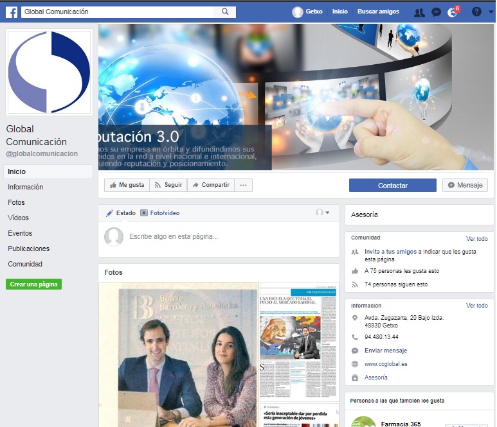Screen dimensions: 497x427
Task: Click the globe icon beside www.ccglobal.es
Action: (355, 364)
